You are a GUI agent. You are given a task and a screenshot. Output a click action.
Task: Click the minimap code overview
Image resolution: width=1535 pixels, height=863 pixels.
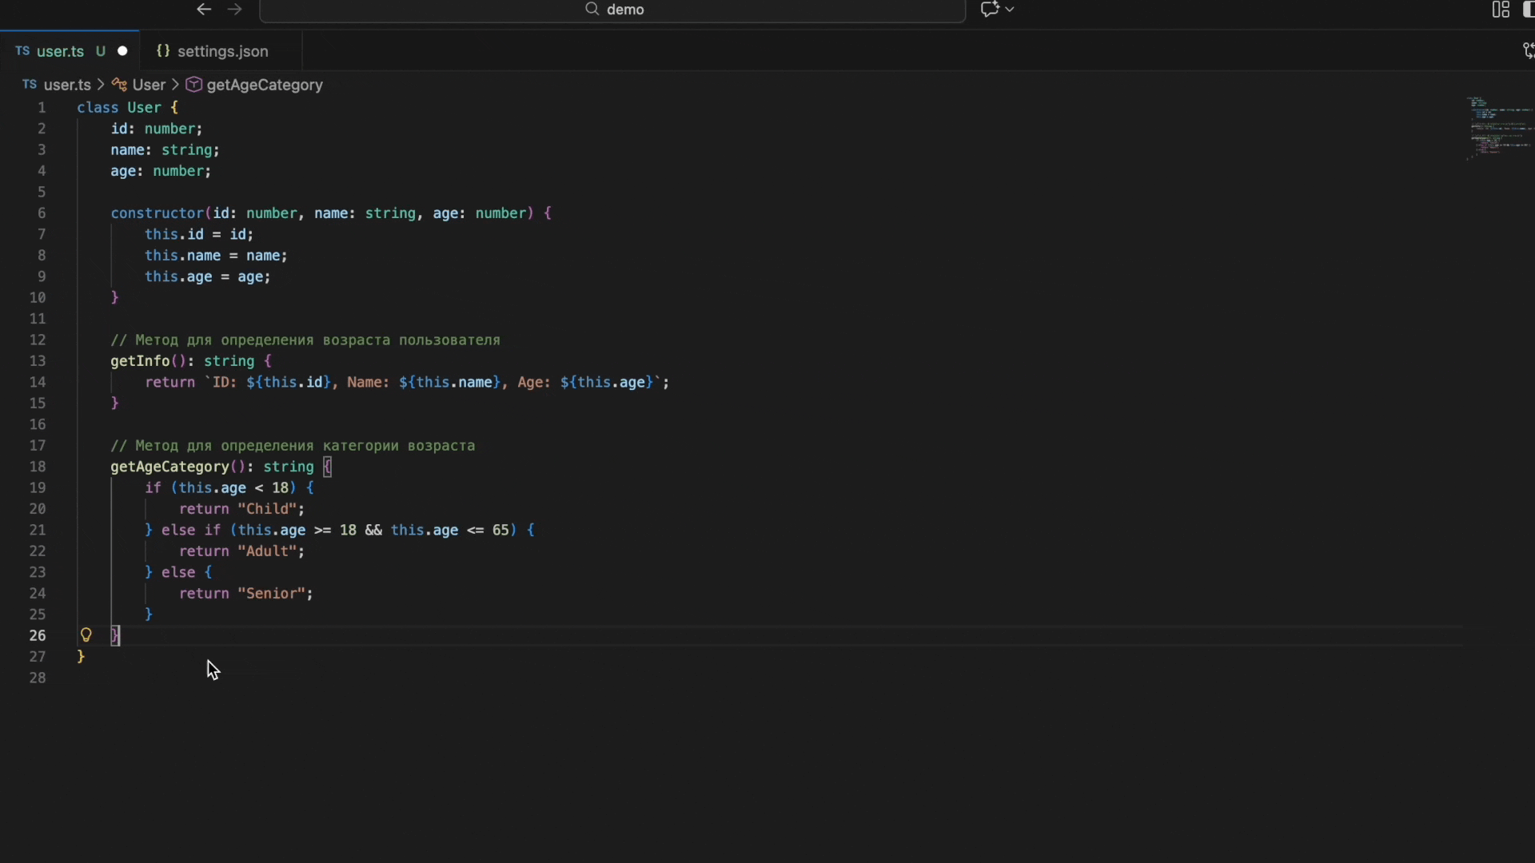(x=1500, y=126)
